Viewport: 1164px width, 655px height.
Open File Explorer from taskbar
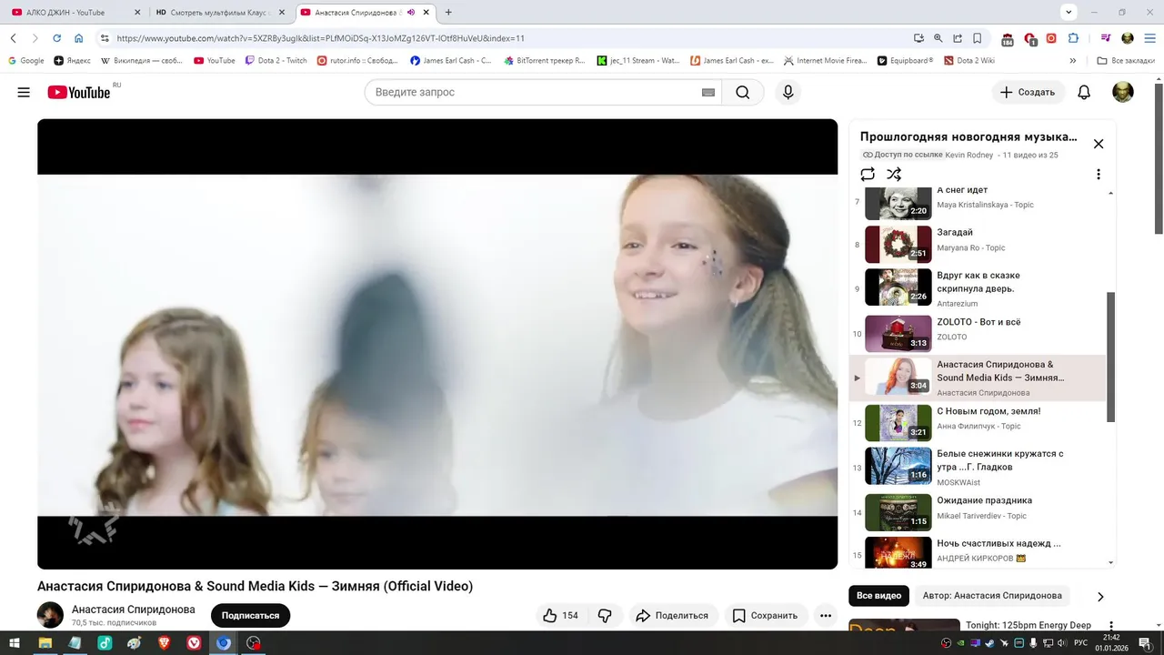(x=45, y=642)
